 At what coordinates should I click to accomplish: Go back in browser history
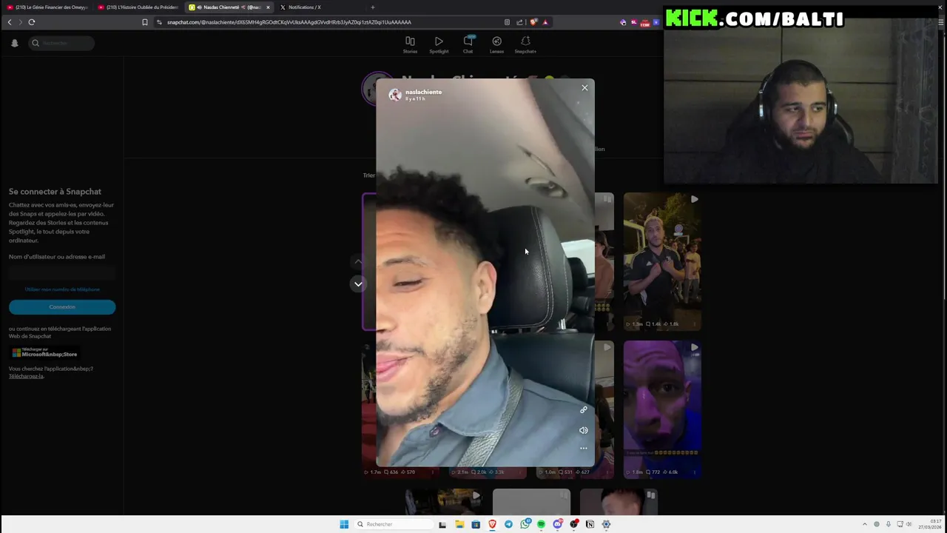pyautogui.click(x=10, y=22)
